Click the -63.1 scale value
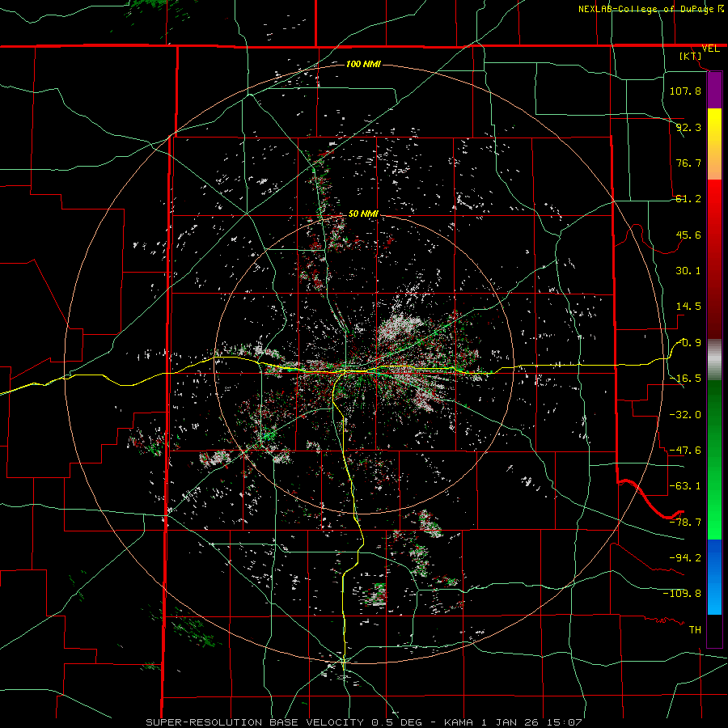 tap(685, 486)
